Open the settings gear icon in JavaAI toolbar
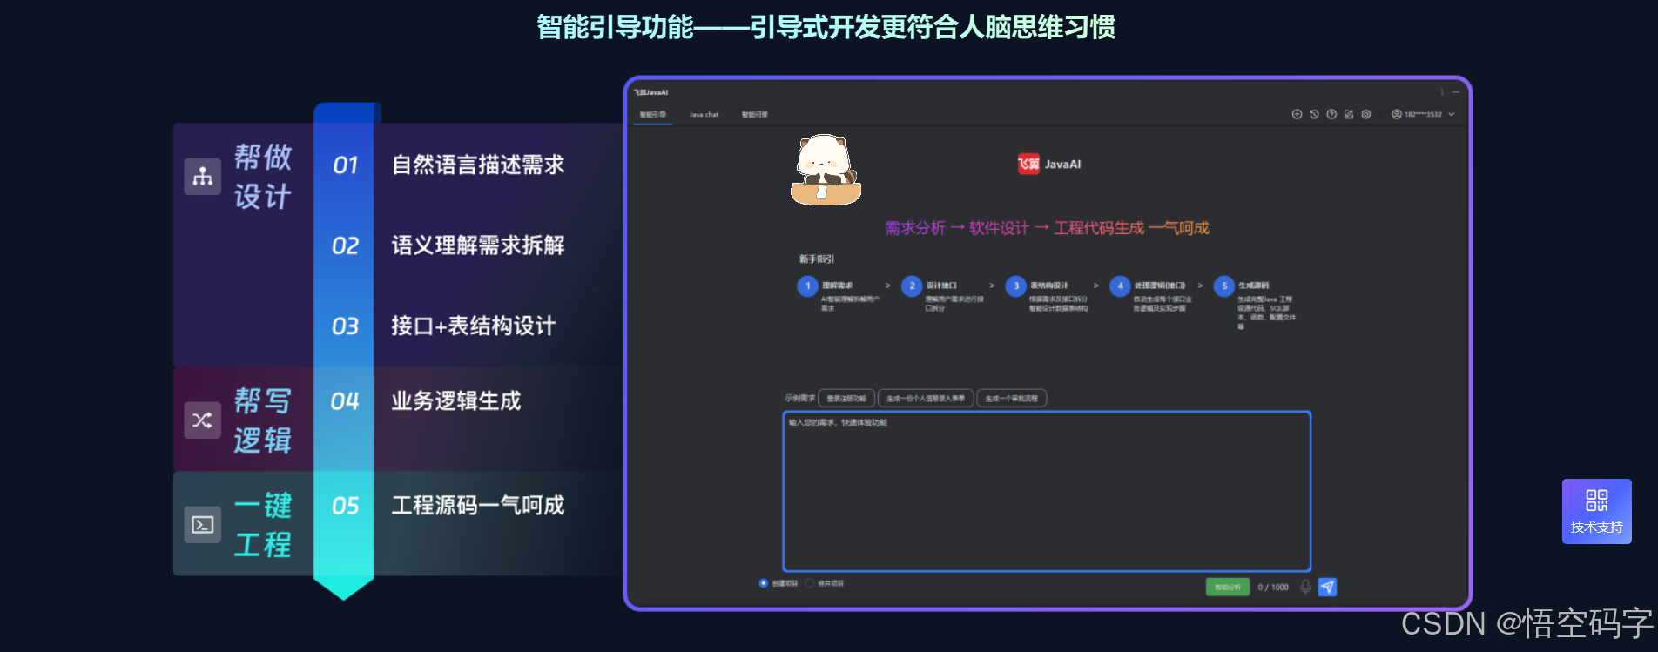Viewport: 1658px width, 652px height. point(1366,114)
